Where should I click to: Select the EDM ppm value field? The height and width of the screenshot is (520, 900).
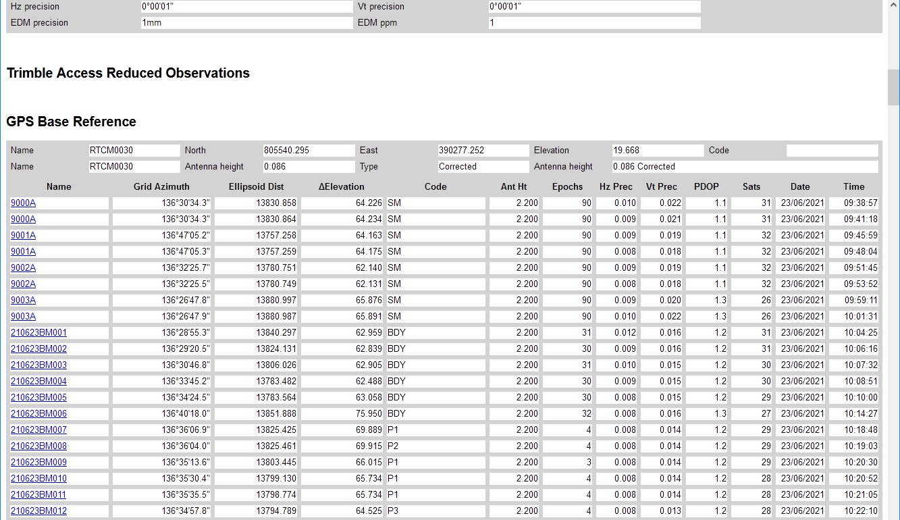[x=594, y=23]
